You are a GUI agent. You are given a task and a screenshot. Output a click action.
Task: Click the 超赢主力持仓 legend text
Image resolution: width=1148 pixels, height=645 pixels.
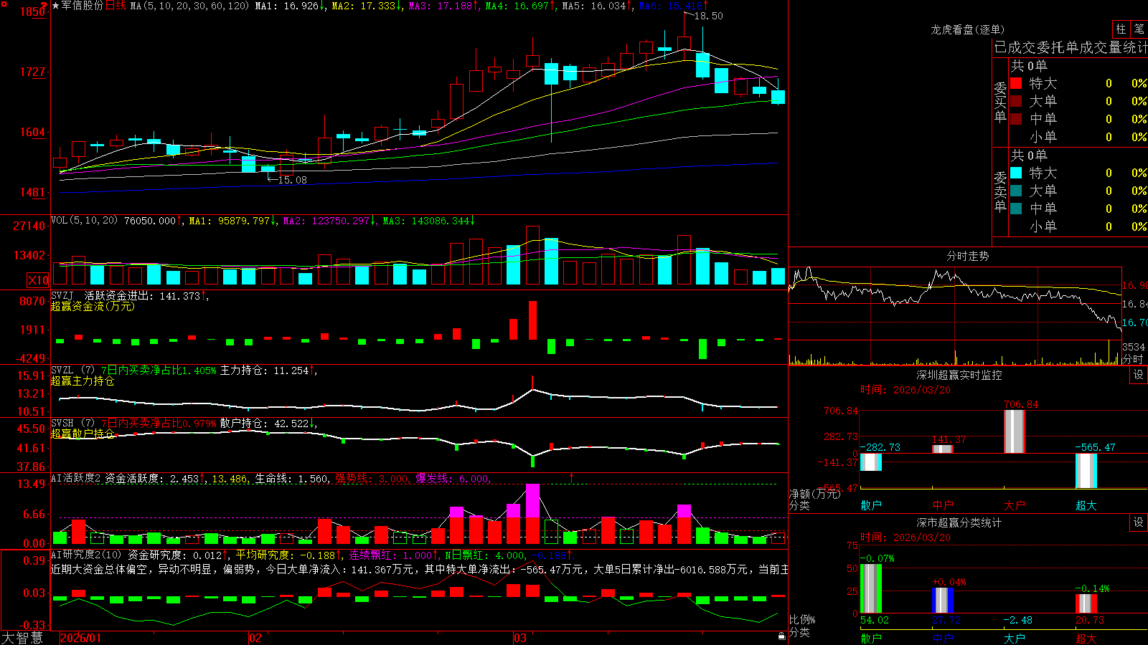83,381
